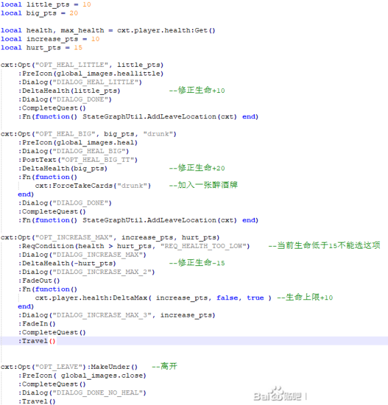Screen dimensions: 388x405
Task: Click global_images.close in PreIcon
Action: 102,376
